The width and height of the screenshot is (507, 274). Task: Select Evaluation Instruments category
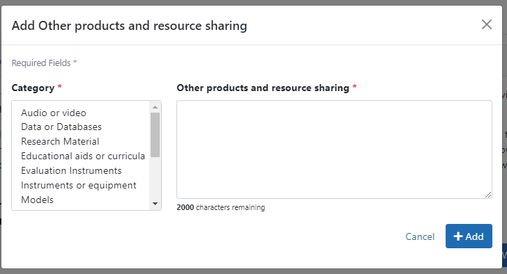[71, 170]
